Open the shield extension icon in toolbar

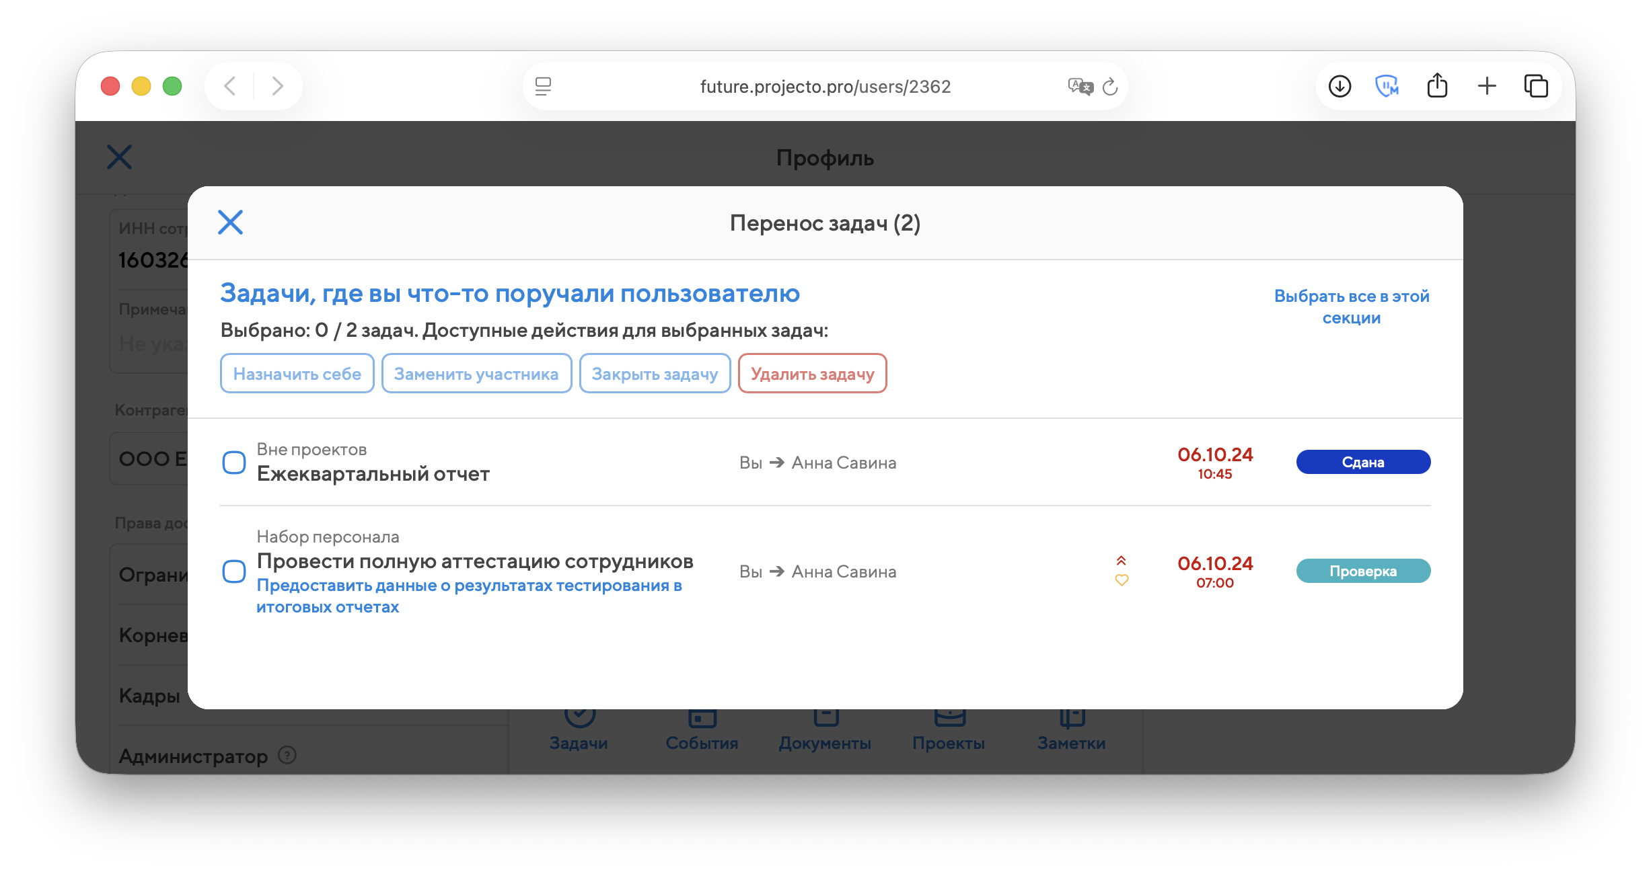point(1387,86)
